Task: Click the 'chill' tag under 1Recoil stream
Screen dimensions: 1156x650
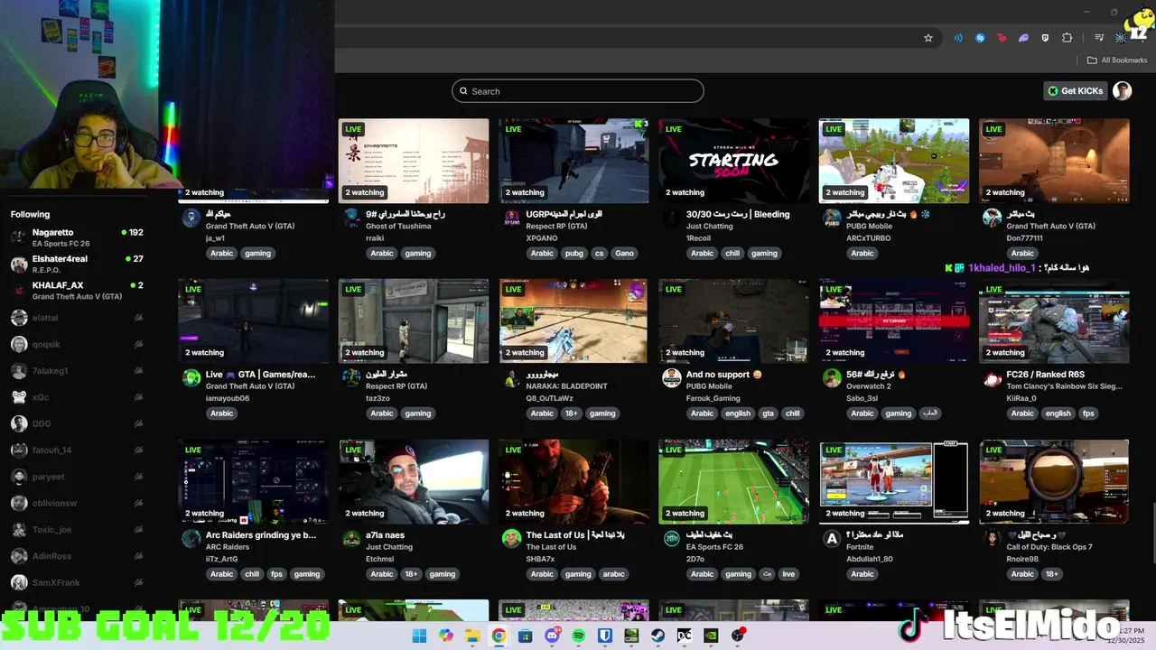Action: pyautogui.click(x=732, y=254)
